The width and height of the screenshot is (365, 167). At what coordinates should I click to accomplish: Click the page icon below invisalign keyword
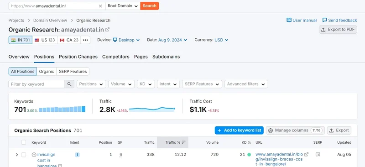coord(60,166)
